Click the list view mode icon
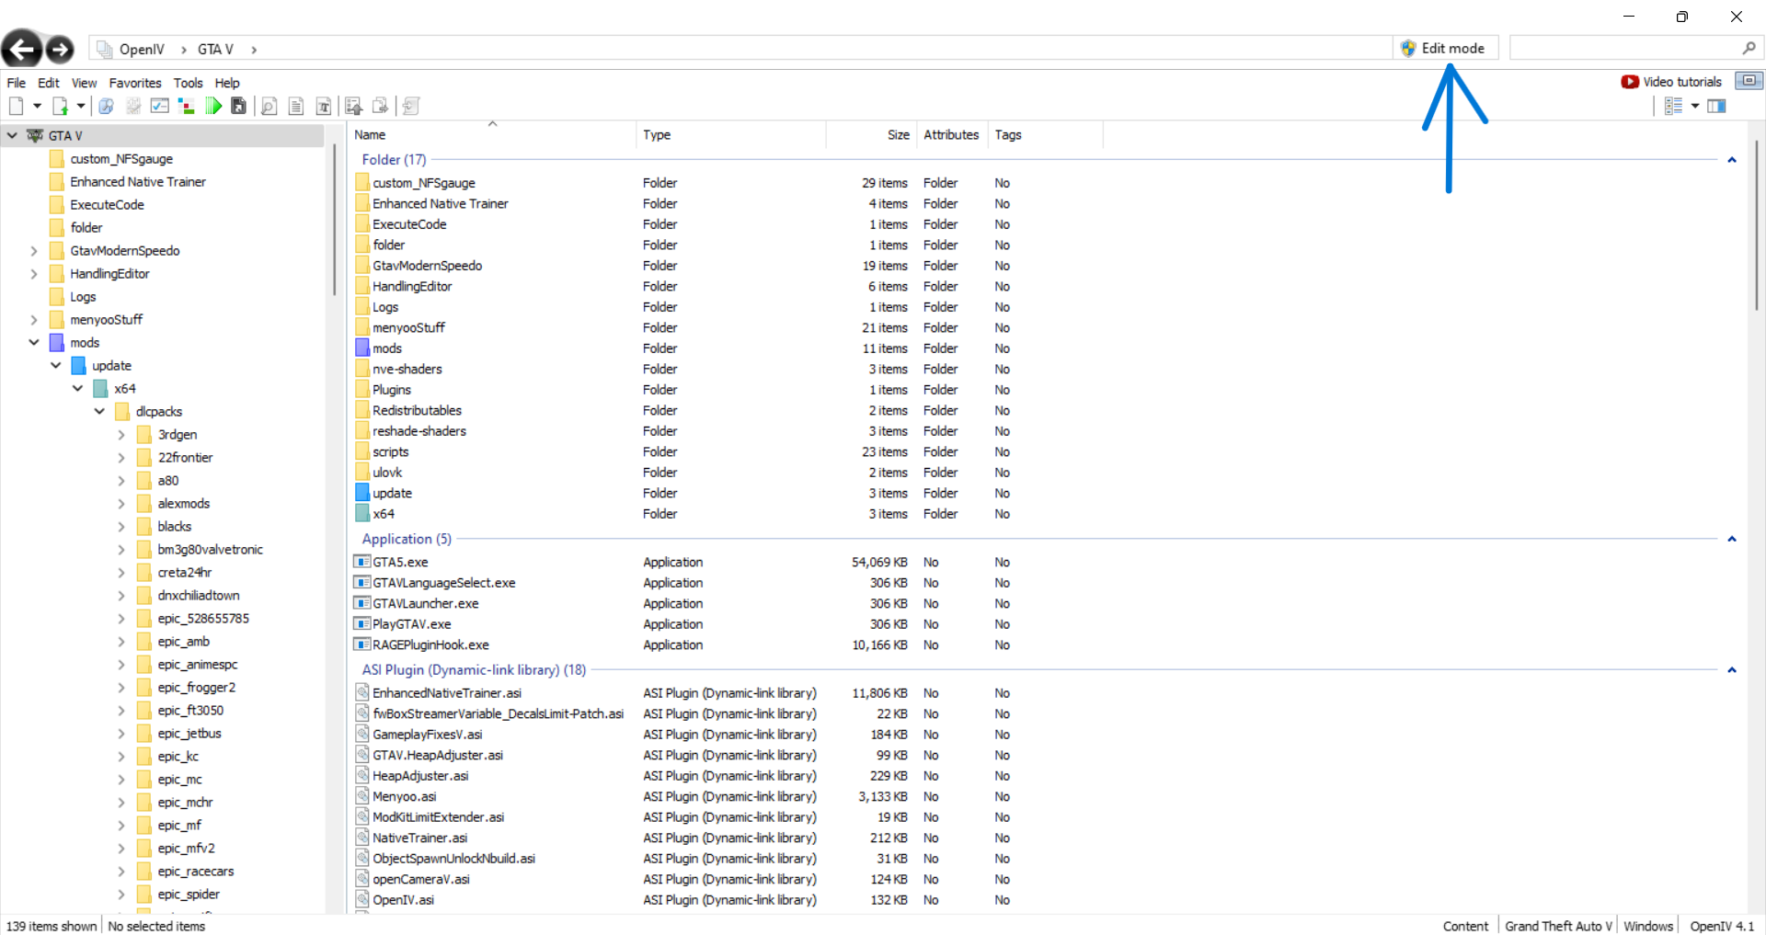This screenshot has width=1766, height=935. pyautogui.click(x=1674, y=107)
